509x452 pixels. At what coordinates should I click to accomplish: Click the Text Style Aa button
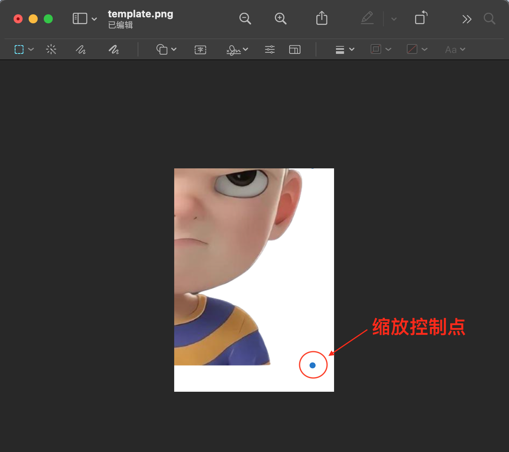[x=451, y=50]
